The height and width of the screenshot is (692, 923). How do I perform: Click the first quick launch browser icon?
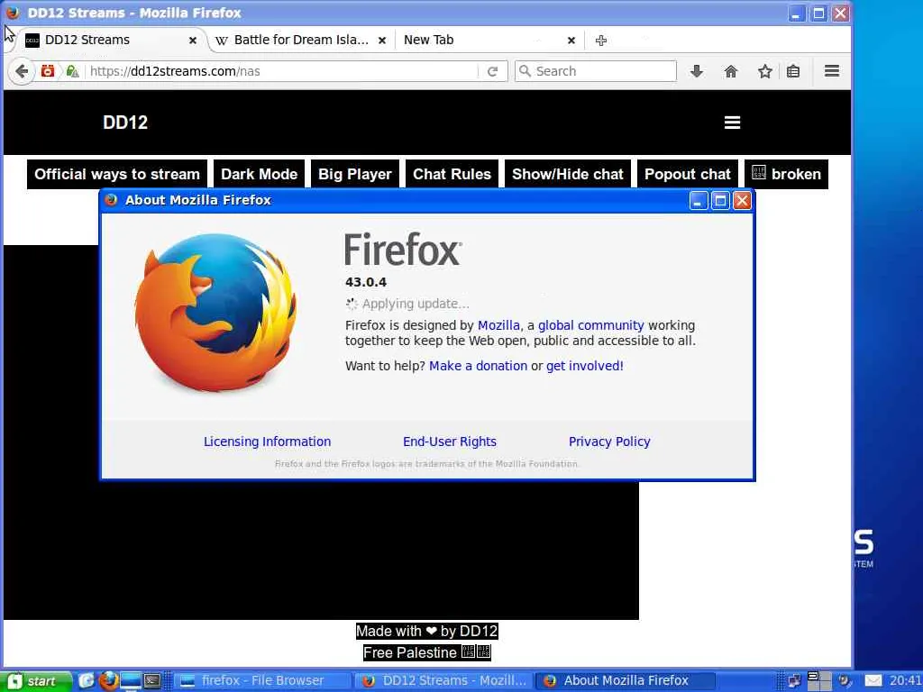pos(87,681)
